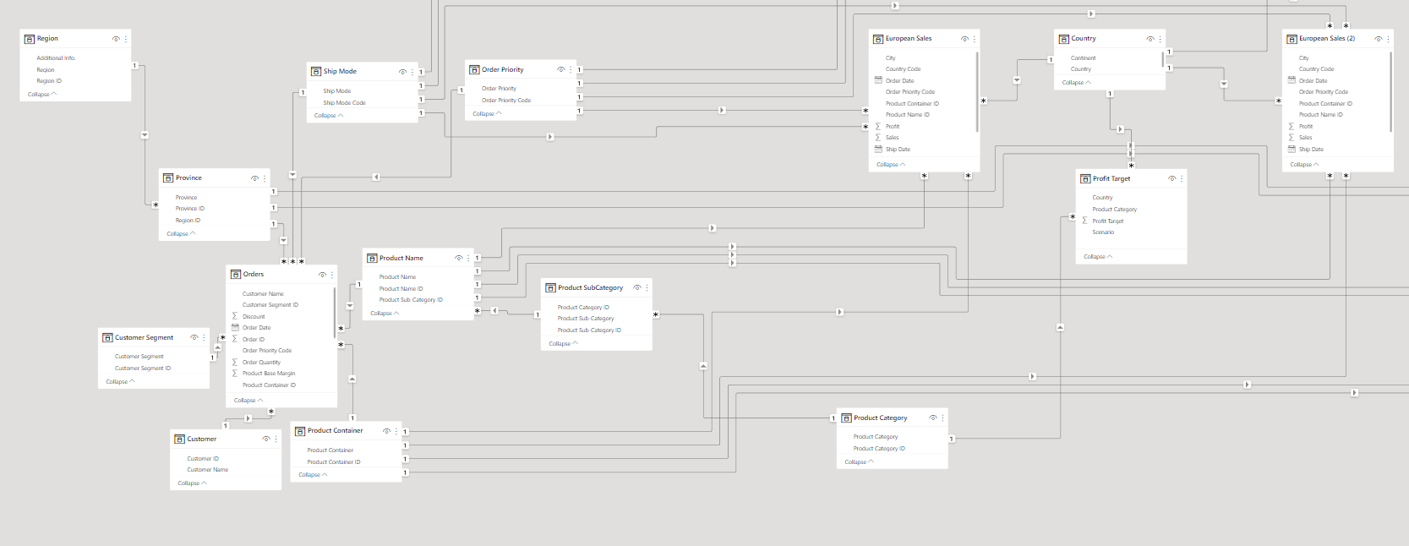Image resolution: width=1409 pixels, height=546 pixels.
Task: Open more options for the Region table
Action: click(126, 39)
